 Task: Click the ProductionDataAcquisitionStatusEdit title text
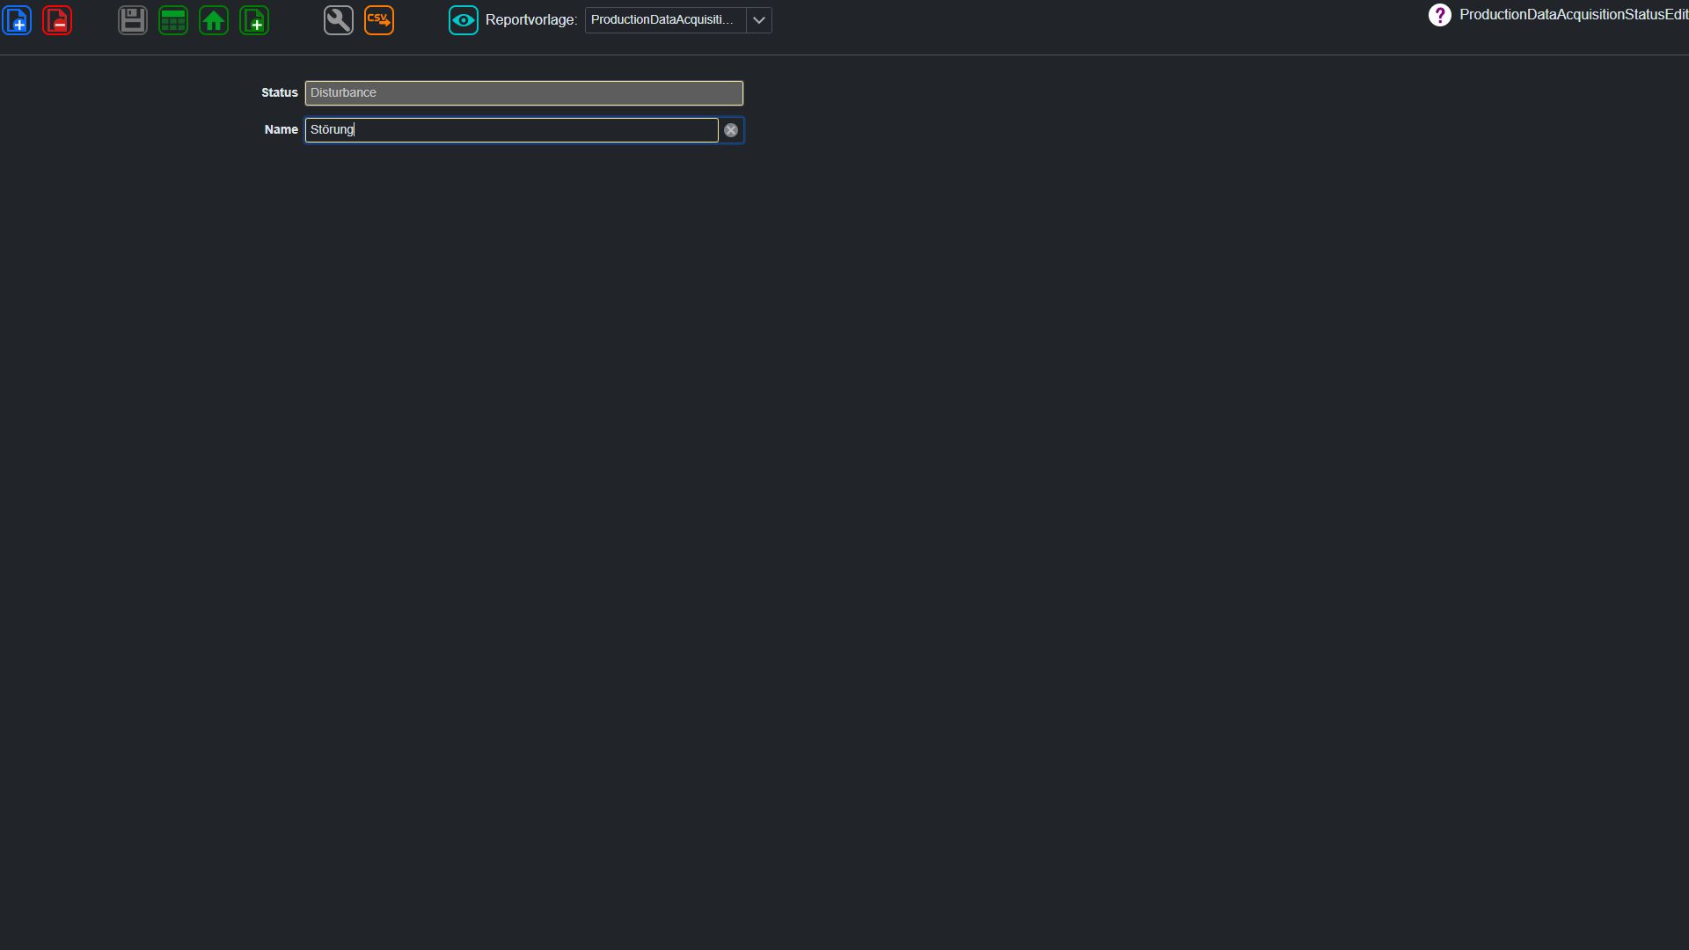click(1574, 15)
